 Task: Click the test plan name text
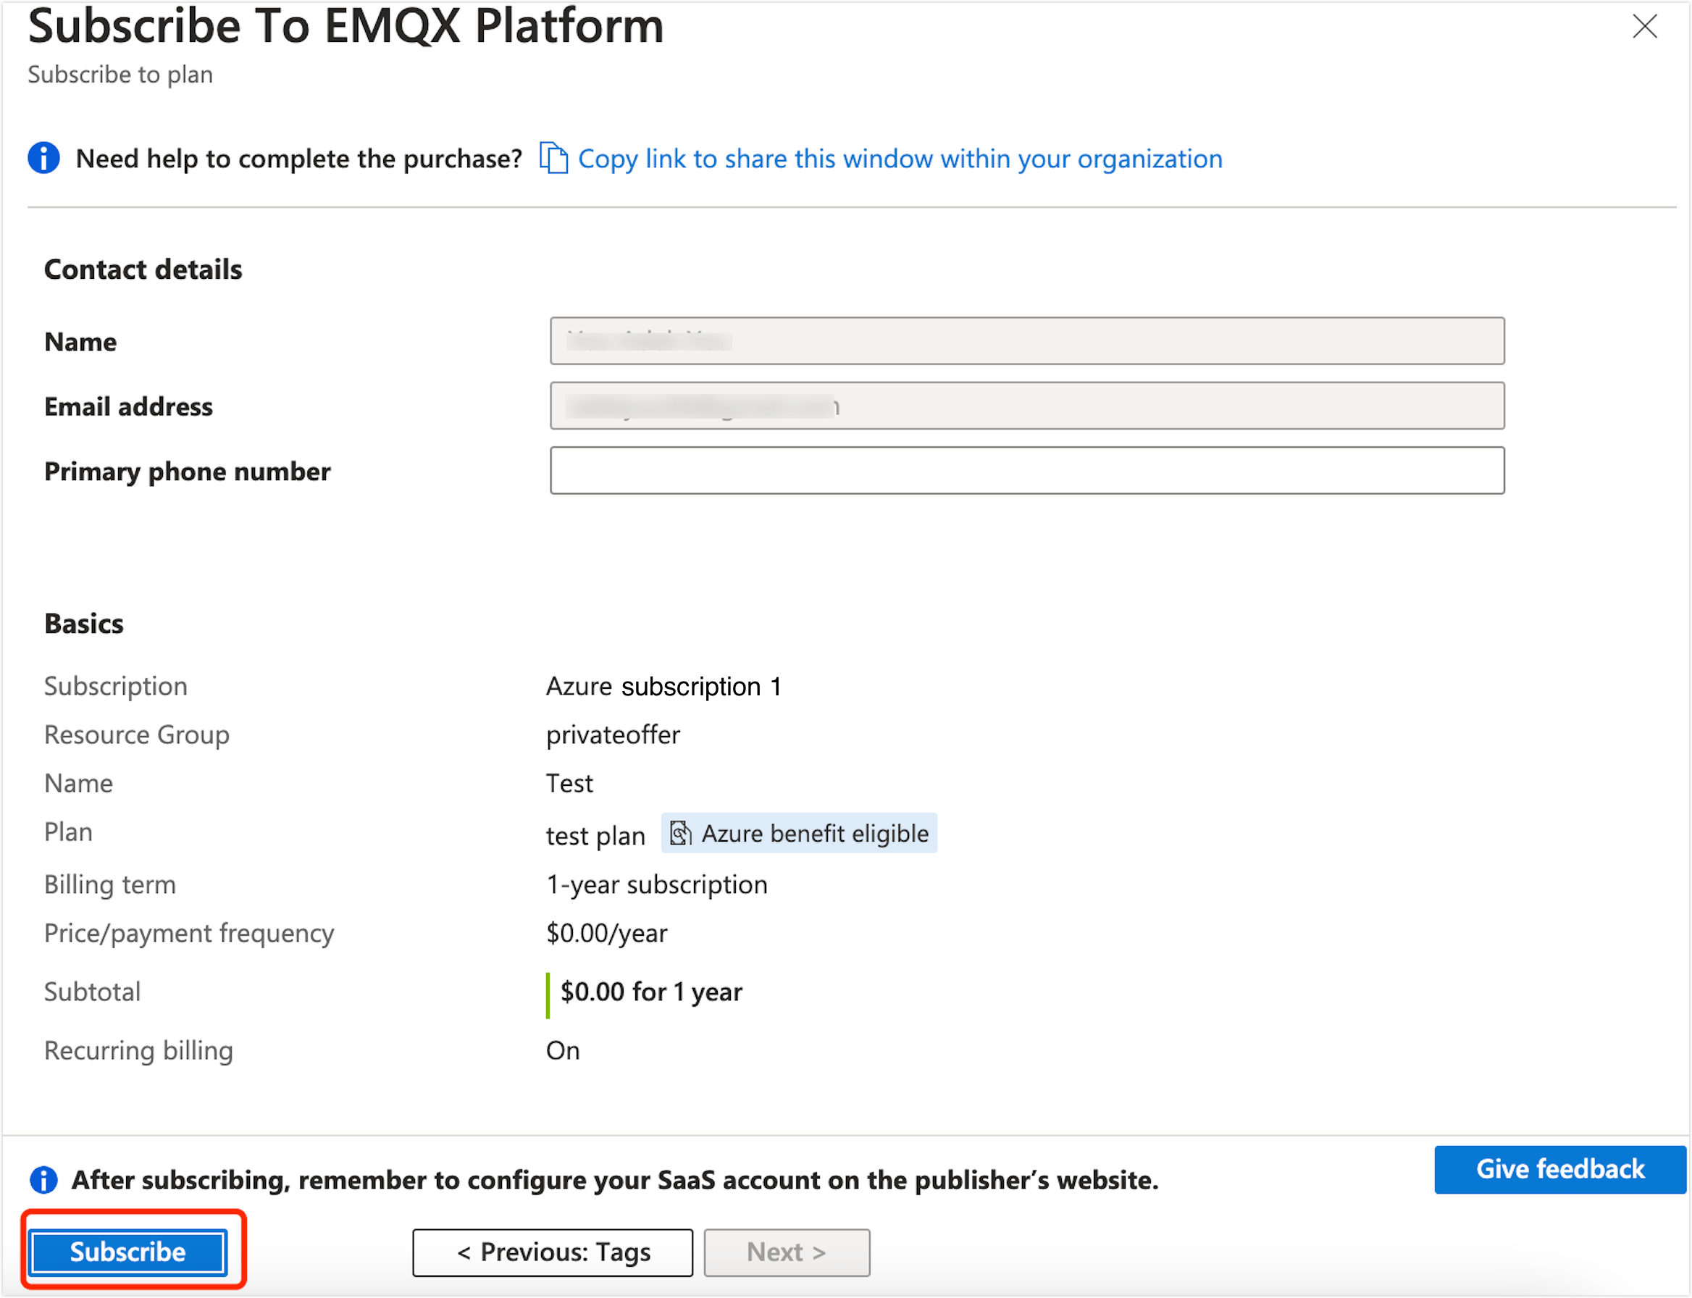click(x=595, y=836)
